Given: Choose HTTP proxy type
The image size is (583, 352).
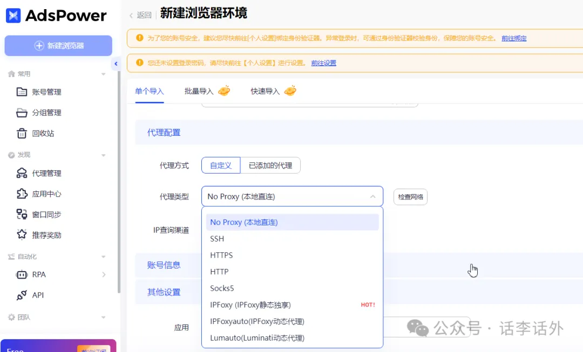Looking at the screenshot, I should (292, 272).
